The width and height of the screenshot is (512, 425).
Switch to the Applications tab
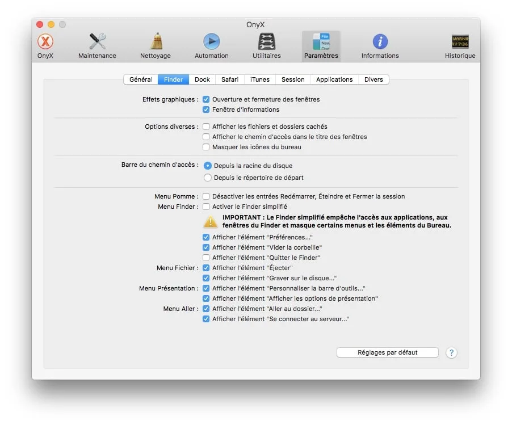tap(334, 79)
